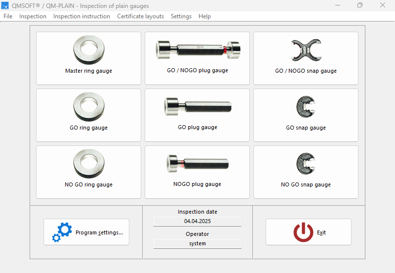This screenshot has height=273, width=395.
Task: Open the Help menu
Action: pos(204,16)
